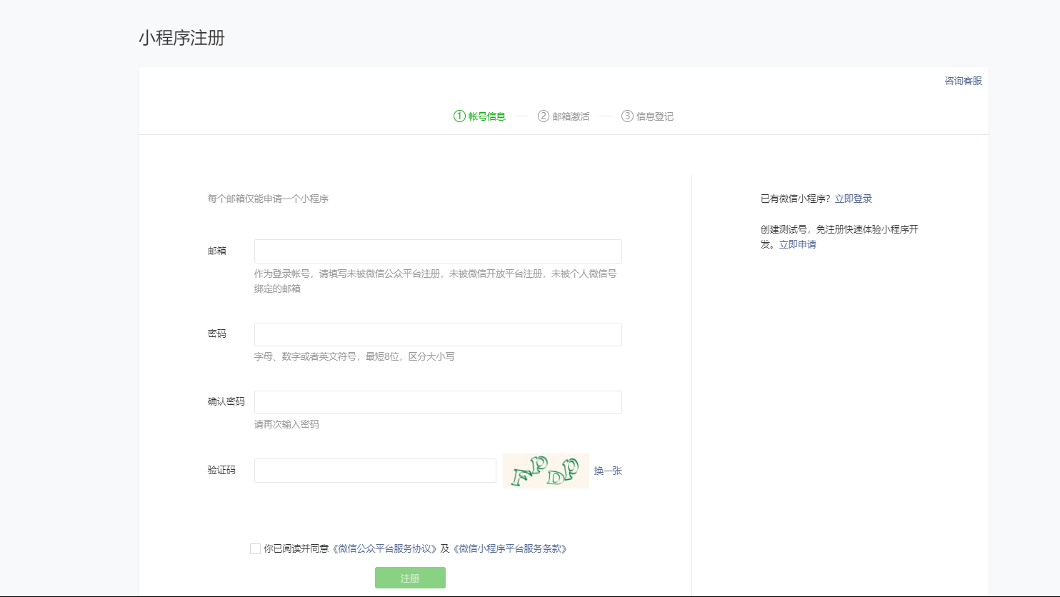Focus the 密码 password input field
Viewport: 1060px width, 597px height.
[438, 334]
